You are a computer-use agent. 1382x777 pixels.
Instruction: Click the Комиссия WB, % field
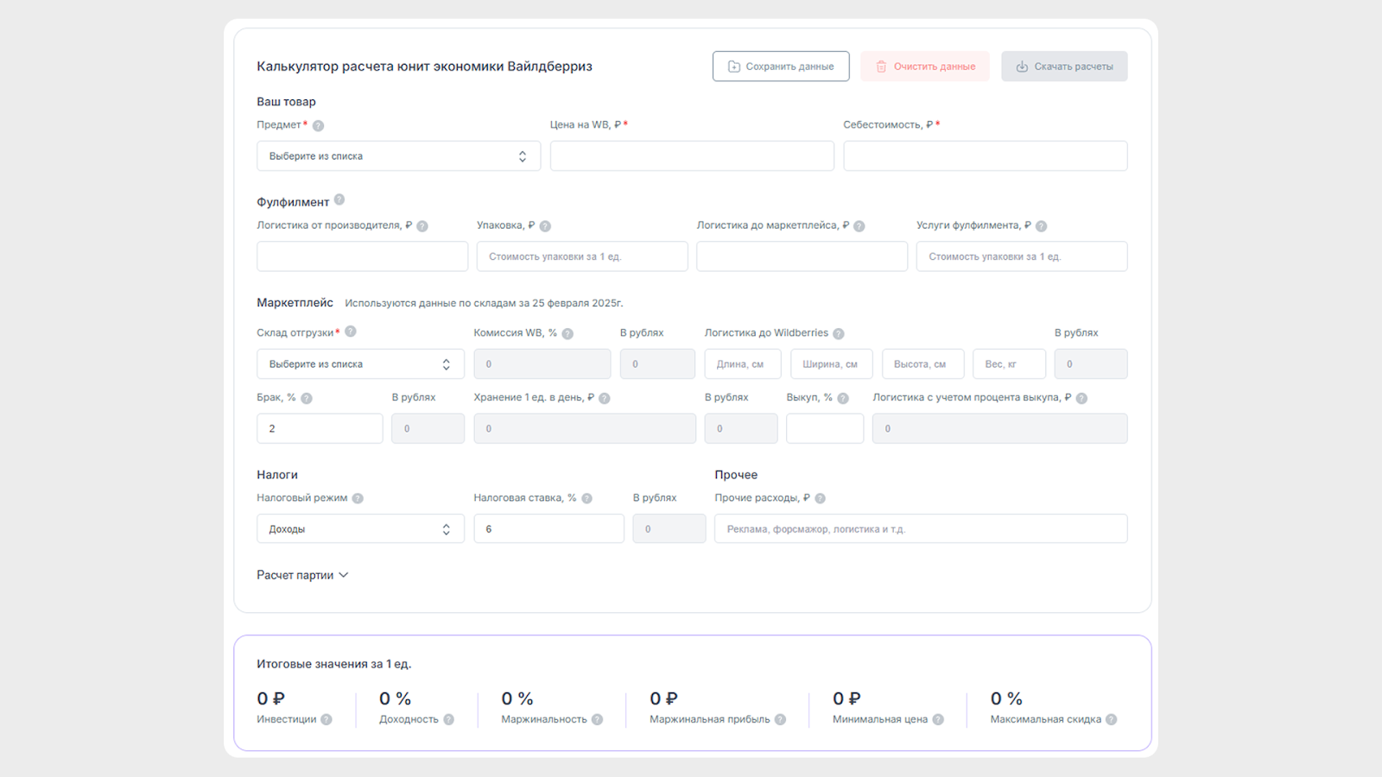[x=542, y=364]
